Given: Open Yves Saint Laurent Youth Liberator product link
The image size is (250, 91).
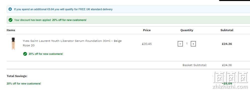Looking at the screenshot, I should click(72, 43).
